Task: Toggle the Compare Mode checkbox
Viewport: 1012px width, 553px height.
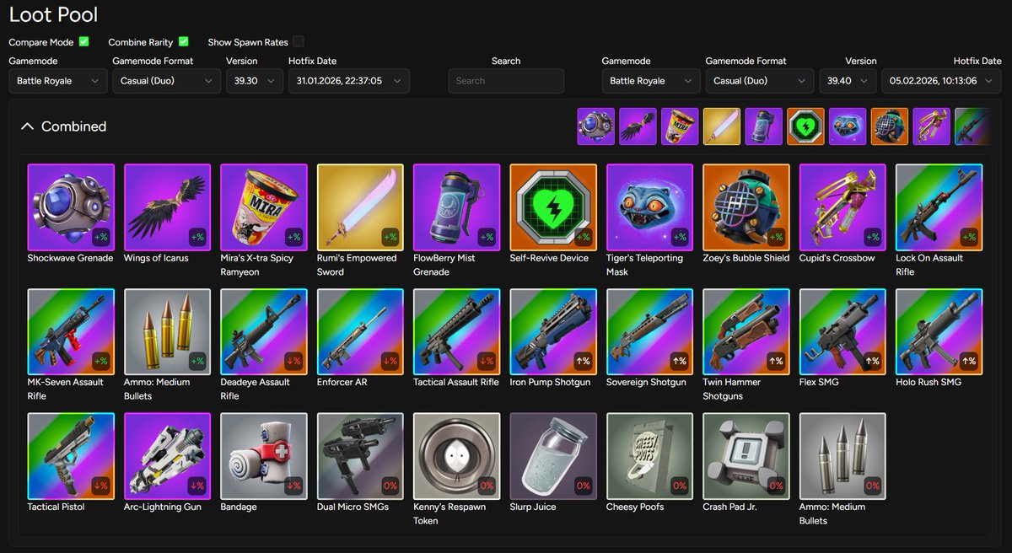Action: click(84, 41)
